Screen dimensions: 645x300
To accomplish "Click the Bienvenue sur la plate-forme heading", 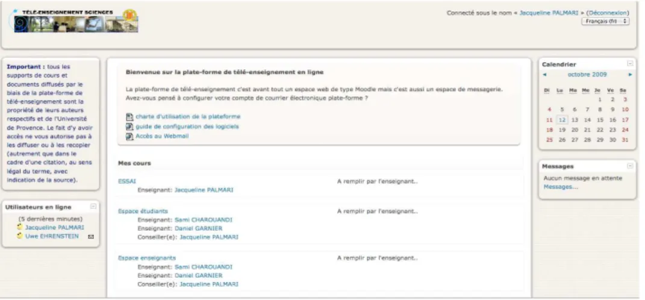I will (225, 72).
